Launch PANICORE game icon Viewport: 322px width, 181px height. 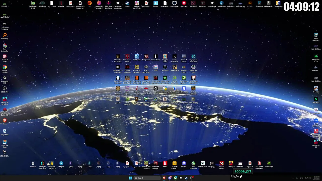203,4
